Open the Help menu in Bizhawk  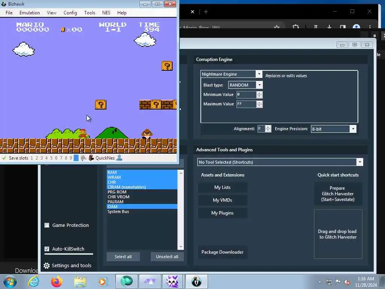pos(122,13)
